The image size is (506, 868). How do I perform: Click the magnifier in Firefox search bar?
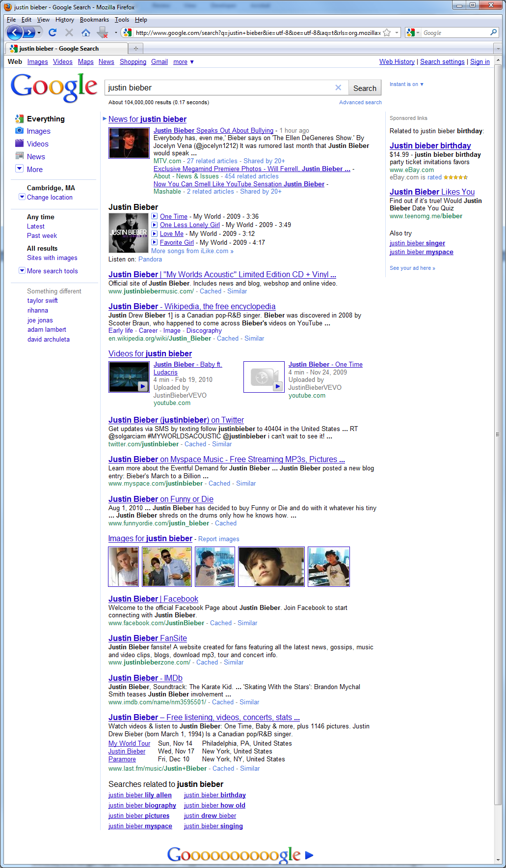[494, 32]
